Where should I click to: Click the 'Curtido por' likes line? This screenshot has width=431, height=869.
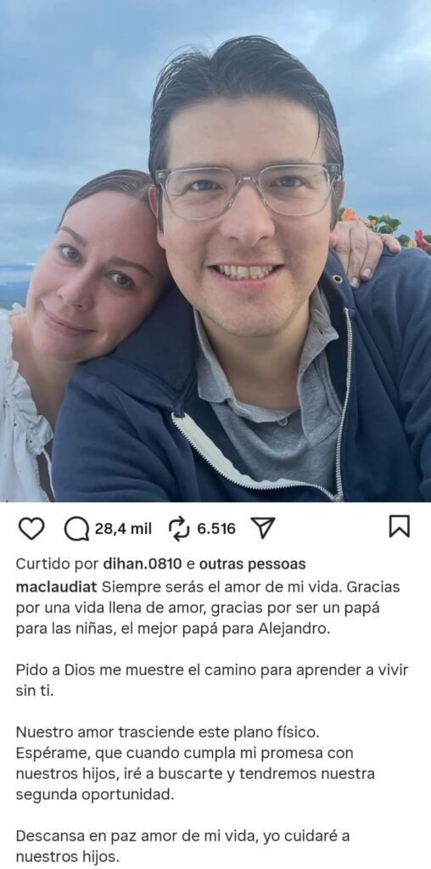(160, 564)
